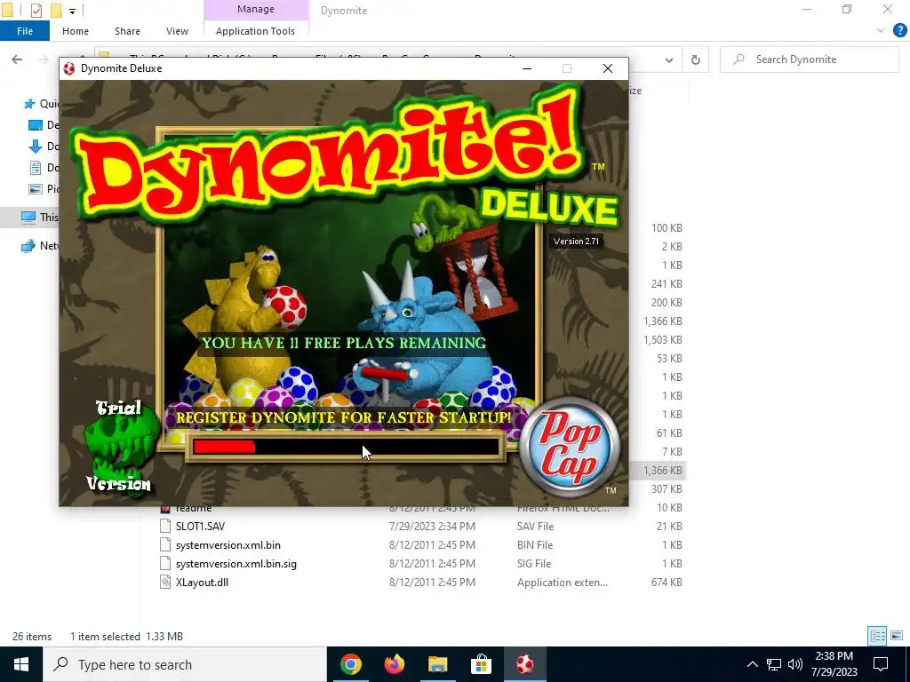Click the PopCap logo badge
Screen dimensions: 910x682
click(x=569, y=448)
